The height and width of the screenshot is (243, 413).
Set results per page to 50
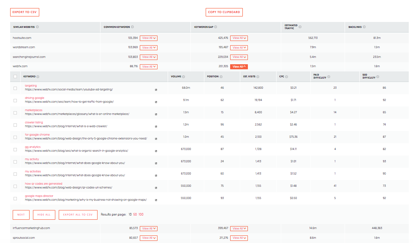click(x=135, y=215)
